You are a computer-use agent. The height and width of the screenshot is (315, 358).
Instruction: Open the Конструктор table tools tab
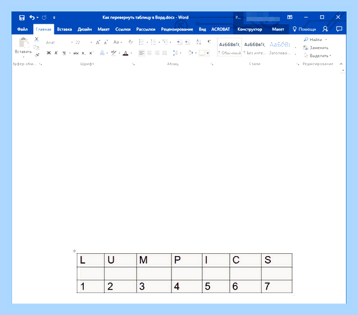[250, 29]
